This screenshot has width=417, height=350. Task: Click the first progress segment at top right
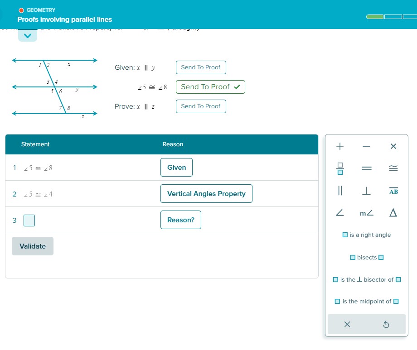point(374,16)
